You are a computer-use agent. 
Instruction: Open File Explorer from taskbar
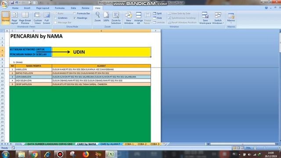coord(22,154)
